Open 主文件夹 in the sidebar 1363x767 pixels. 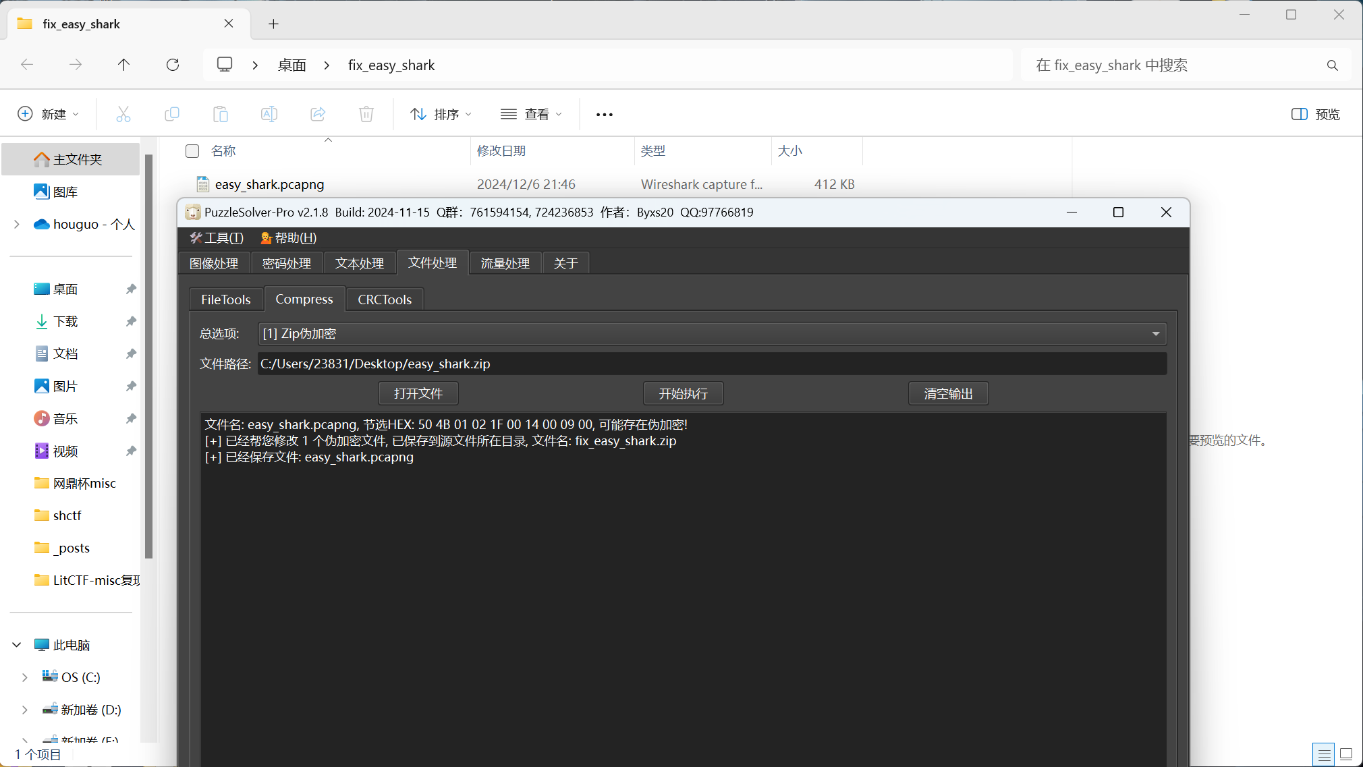point(71,159)
